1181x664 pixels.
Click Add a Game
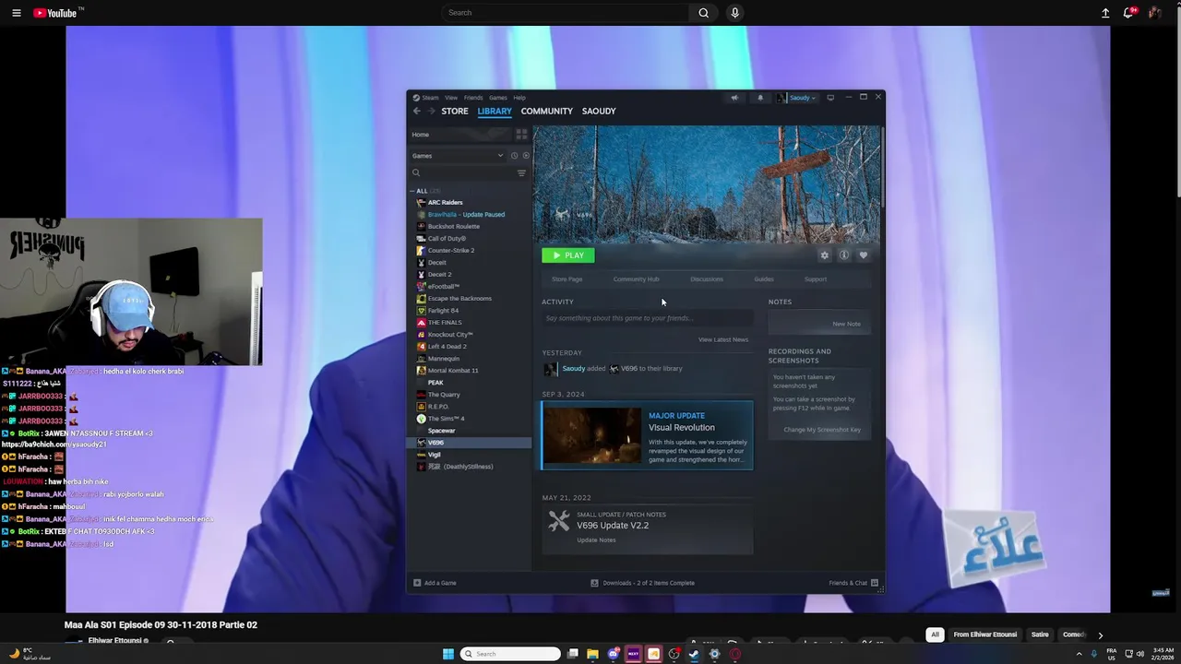435,583
